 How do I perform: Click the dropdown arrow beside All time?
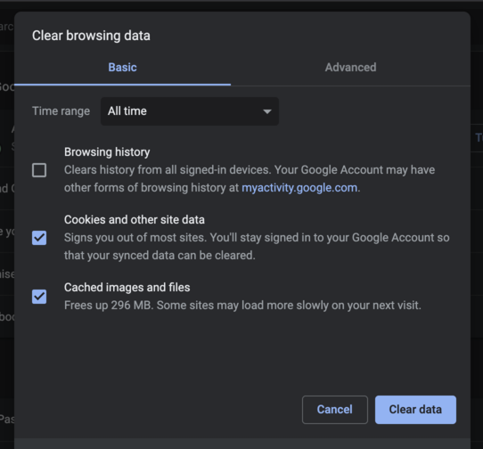[x=267, y=111]
